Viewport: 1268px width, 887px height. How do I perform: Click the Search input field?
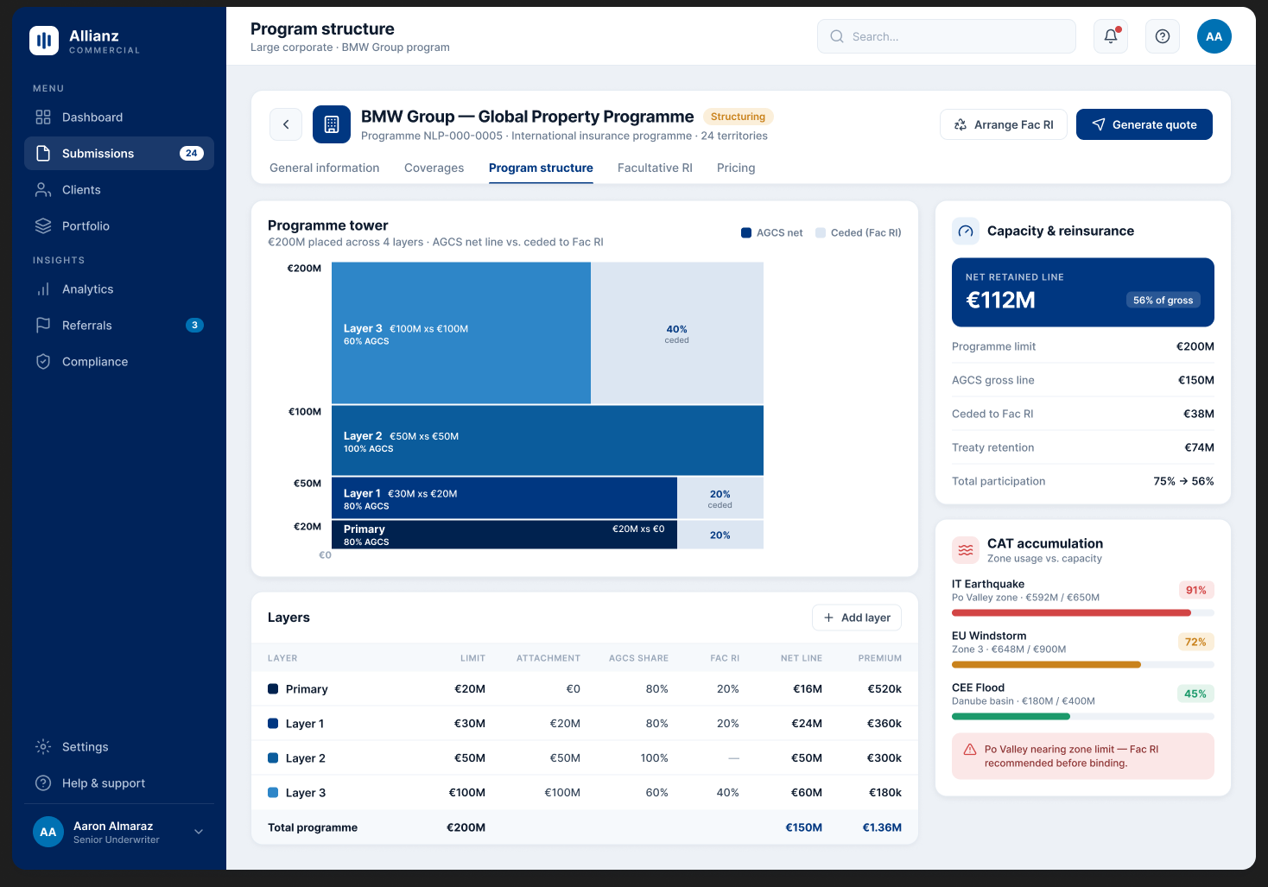(x=947, y=36)
